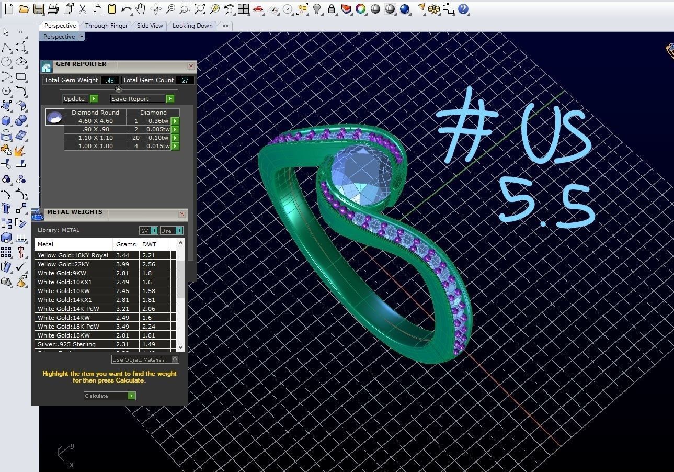Close the Metal Weights panel

(x=182, y=215)
